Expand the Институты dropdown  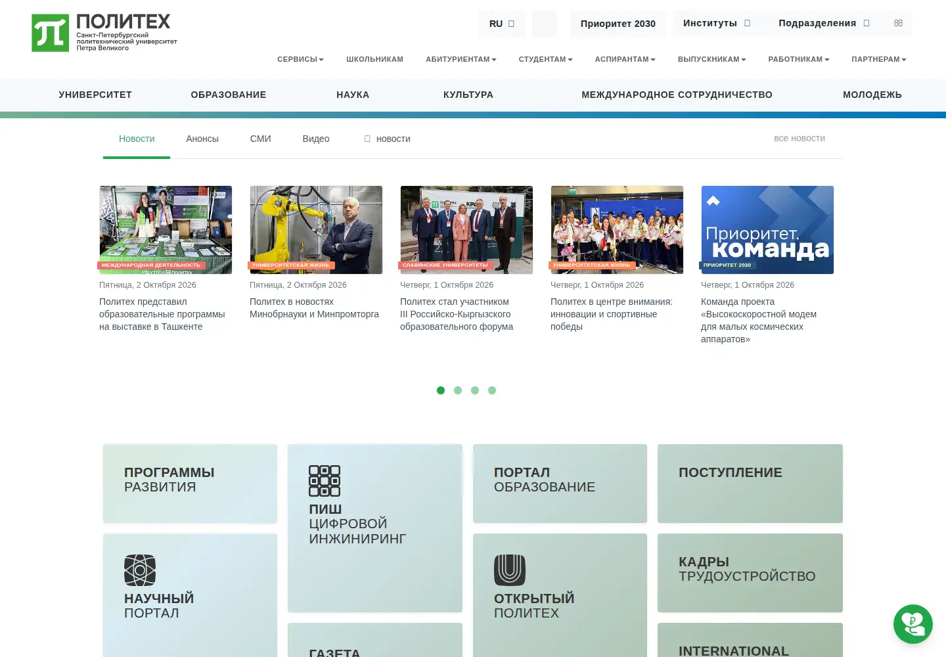(x=716, y=23)
